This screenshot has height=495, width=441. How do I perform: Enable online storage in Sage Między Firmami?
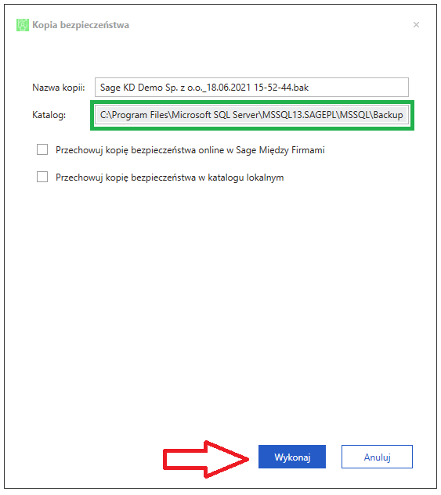(x=42, y=149)
